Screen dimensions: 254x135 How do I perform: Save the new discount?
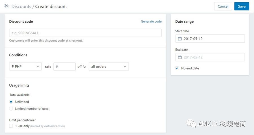click(242, 6)
